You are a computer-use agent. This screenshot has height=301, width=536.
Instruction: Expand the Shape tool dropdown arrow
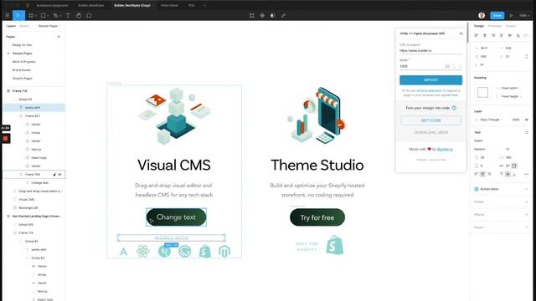[x=48, y=16]
